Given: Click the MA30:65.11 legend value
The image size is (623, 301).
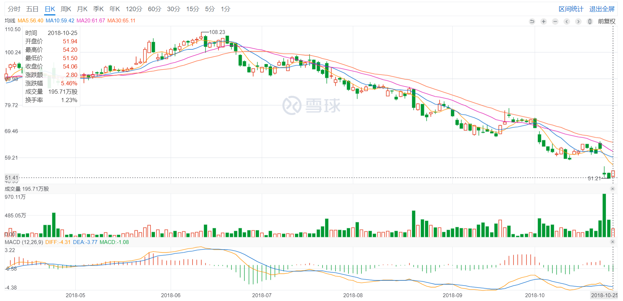Looking at the screenshot, I should pyautogui.click(x=121, y=21).
